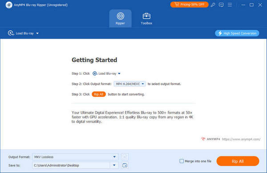This screenshot has height=173, width=267.
Task: Minimize the Blu-ray Ripper window
Action: point(243,5)
